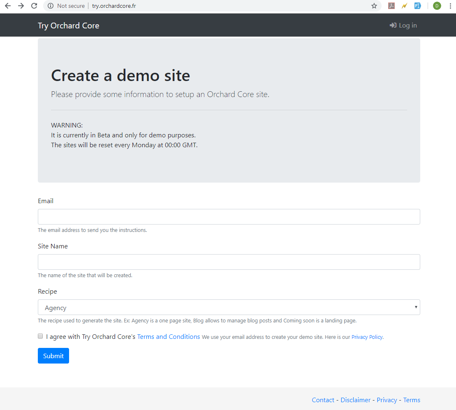Open the Recipe dropdown showing Agency
This screenshot has width=456, height=410.
pos(229,307)
